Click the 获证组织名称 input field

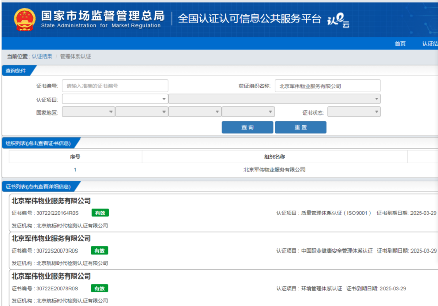(327, 86)
